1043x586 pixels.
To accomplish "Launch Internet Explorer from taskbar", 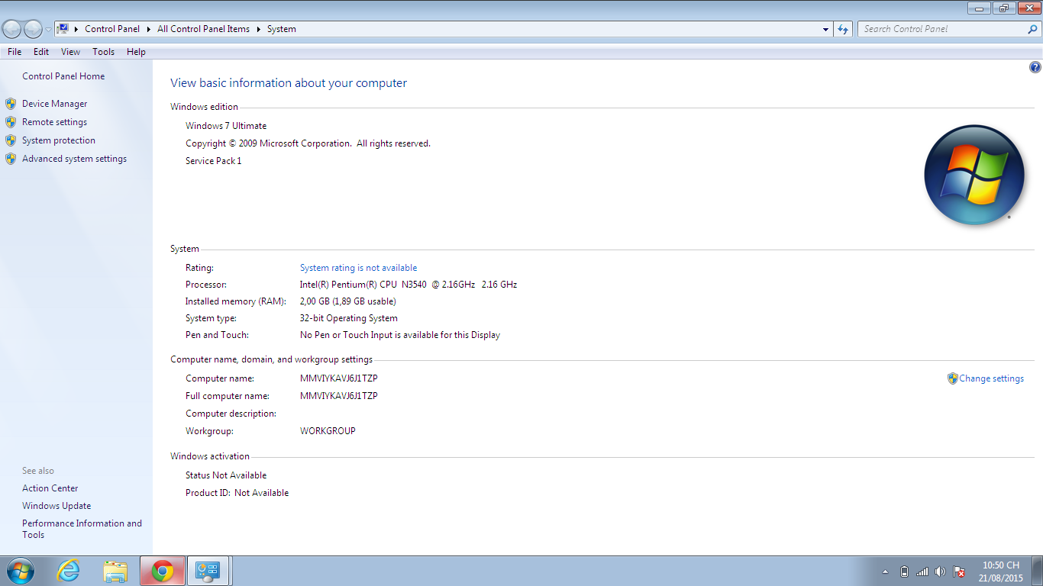I will click(x=69, y=571).
